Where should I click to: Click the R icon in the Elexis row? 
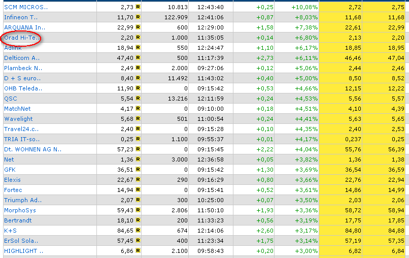coord(138,180)
